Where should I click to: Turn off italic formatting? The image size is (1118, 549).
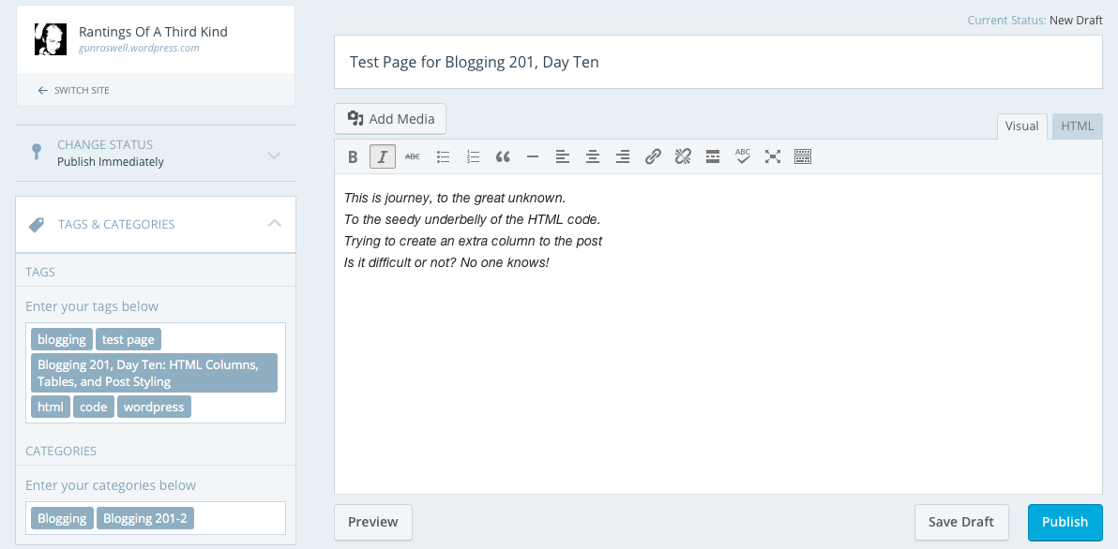(382, 157)
